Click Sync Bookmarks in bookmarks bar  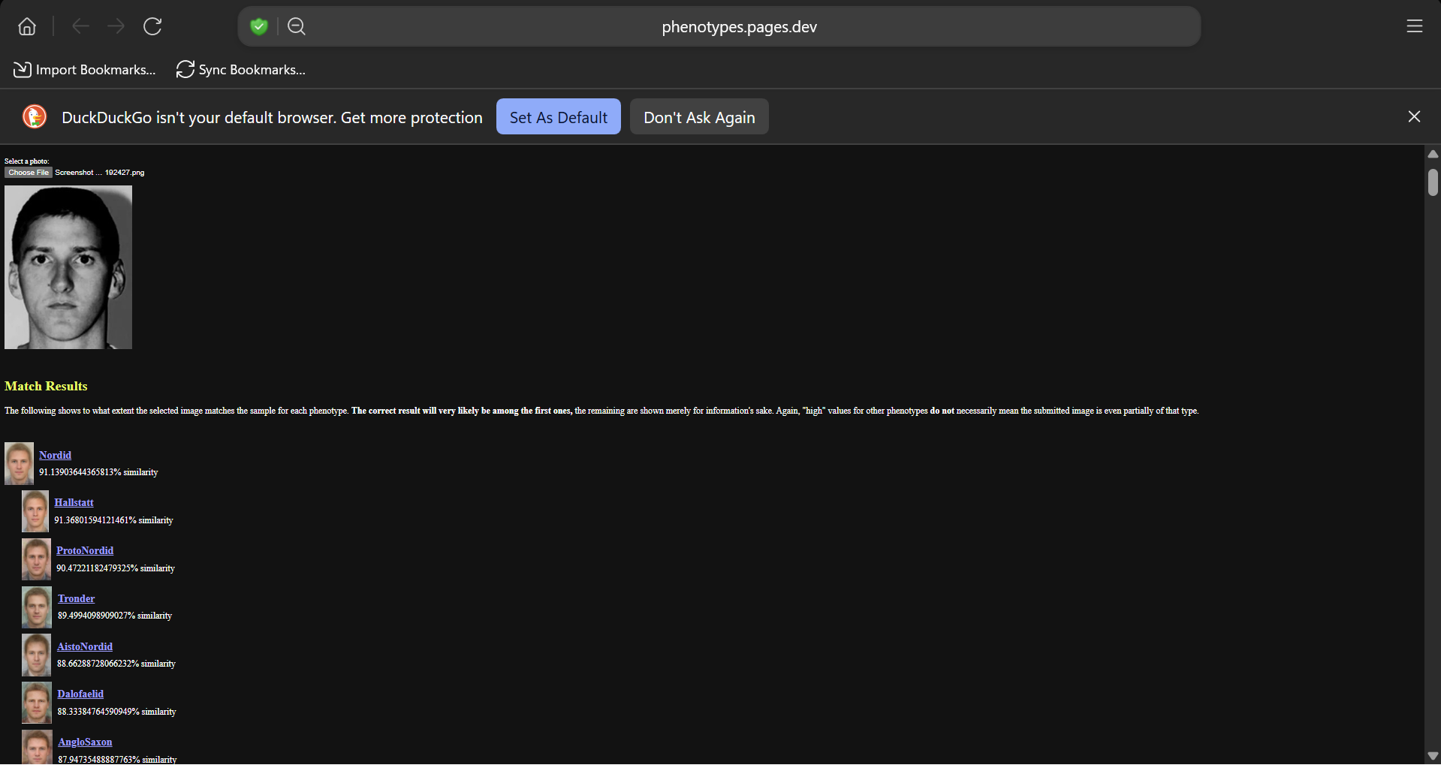click(241, 70)
